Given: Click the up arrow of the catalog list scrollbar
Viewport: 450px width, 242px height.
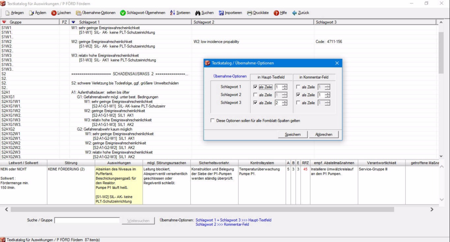Looking at the screenshot, I should click(x=441, y=22).
